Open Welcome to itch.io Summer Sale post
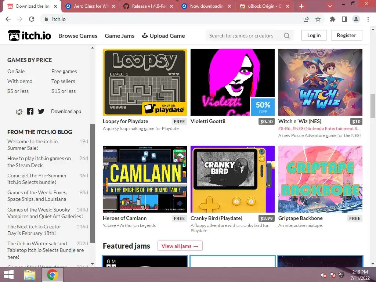The image size is (376, 282). point(32,145)
